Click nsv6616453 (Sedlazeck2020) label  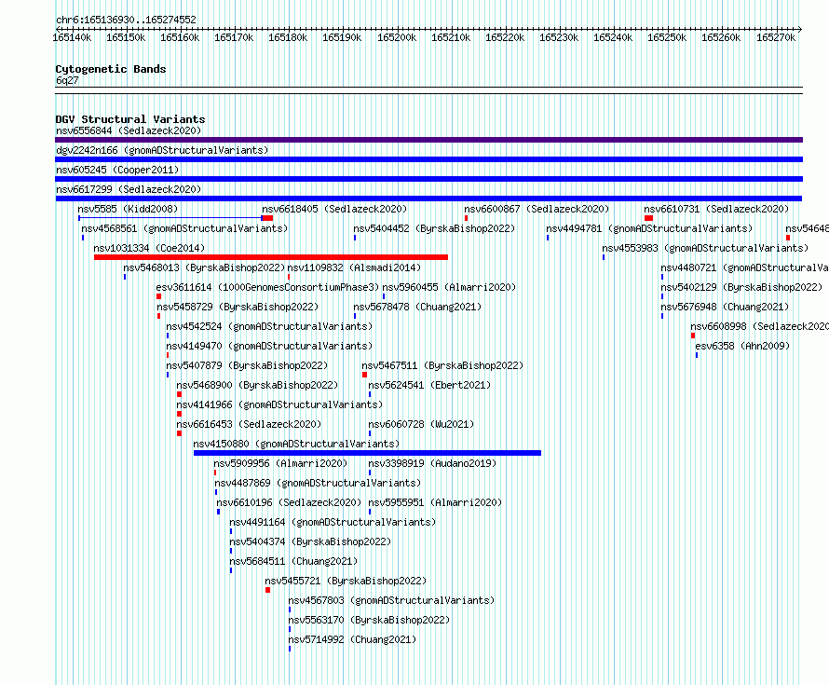249,424
